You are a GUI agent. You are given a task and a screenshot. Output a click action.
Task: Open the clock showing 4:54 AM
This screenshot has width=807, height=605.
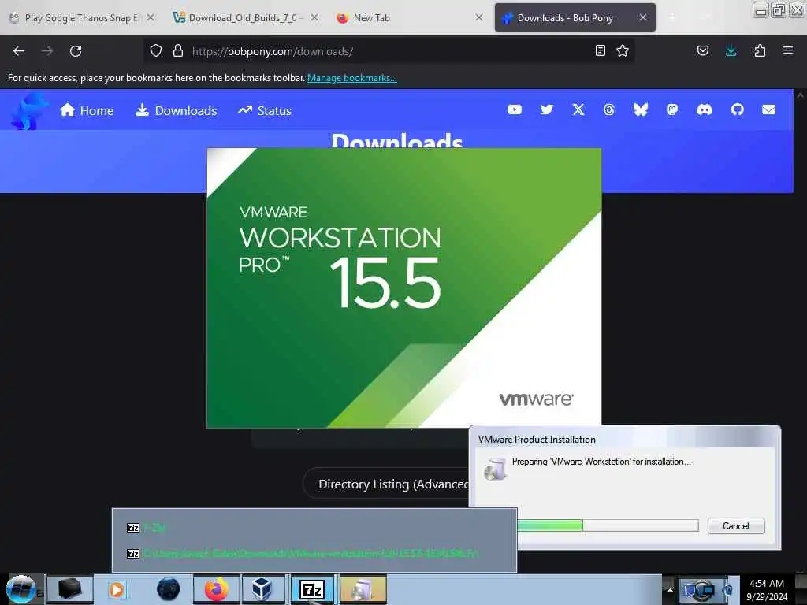point(767,590)
